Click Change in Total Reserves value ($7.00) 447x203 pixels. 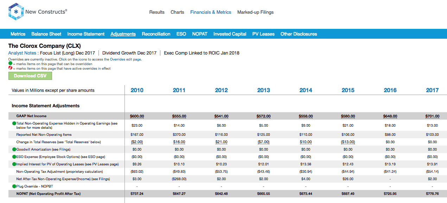[263, 142]
